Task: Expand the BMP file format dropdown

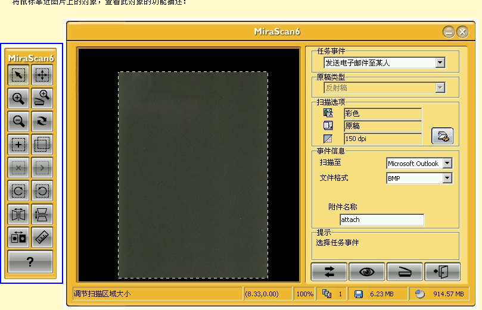Action: coord(447,178)
